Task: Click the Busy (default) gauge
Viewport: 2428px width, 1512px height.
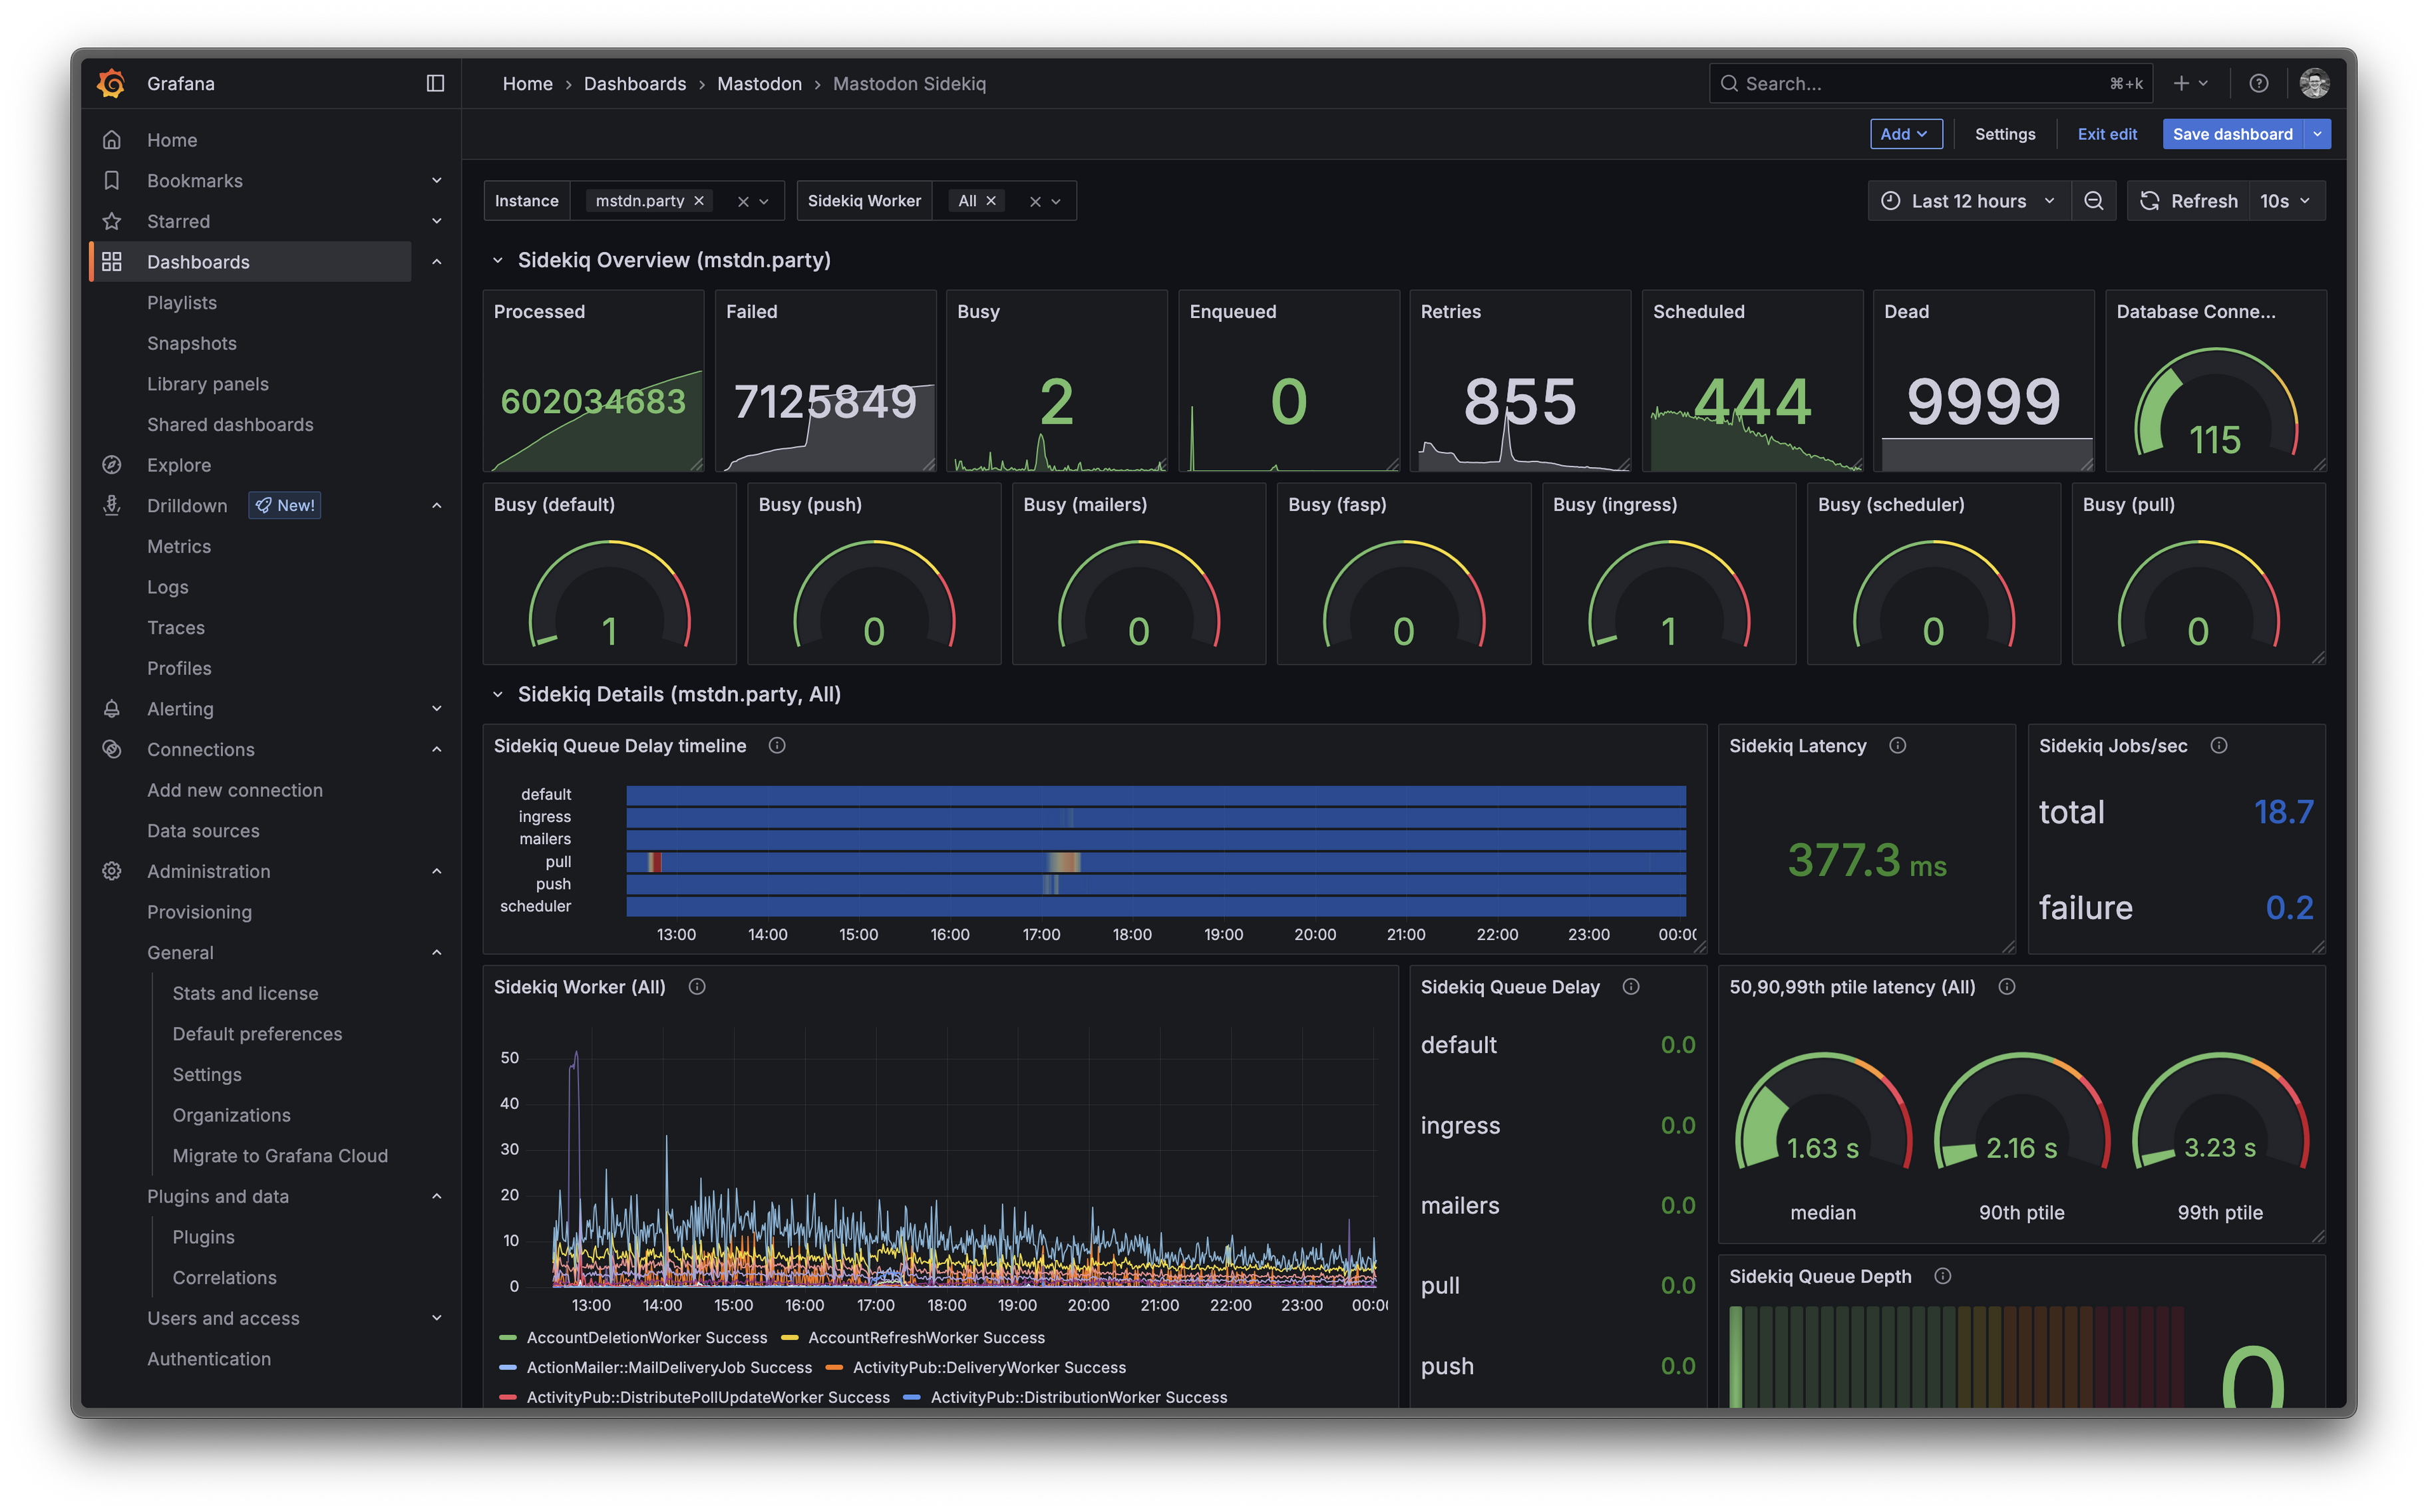Action: (609, 594)
